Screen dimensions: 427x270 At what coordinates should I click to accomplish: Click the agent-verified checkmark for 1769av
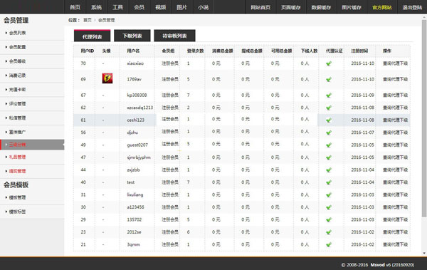pos(329,79)
